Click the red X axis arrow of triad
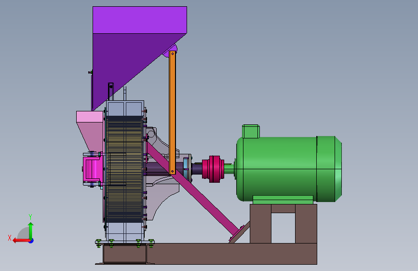This screenshot has height=271, width=418. [x=21, y=241]
